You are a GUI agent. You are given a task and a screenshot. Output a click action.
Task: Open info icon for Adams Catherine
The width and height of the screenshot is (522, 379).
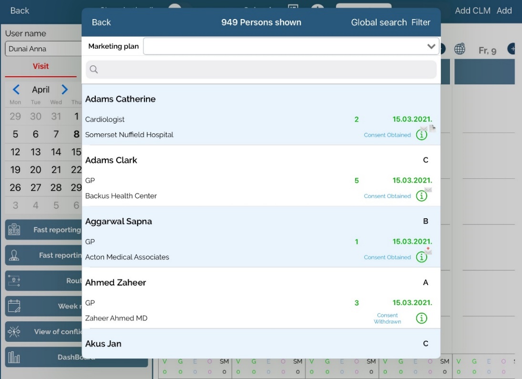[421, 135]
